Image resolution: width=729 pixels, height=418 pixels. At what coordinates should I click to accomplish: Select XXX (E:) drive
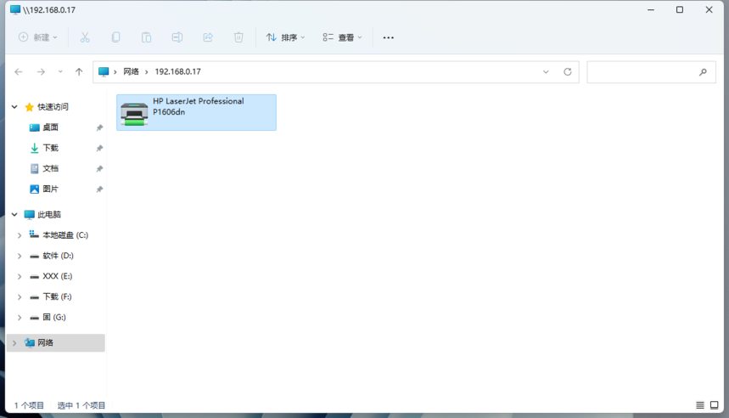click(57, 276)
